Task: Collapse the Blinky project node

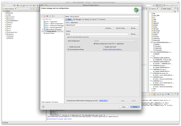Action: (x=4, y=11)
